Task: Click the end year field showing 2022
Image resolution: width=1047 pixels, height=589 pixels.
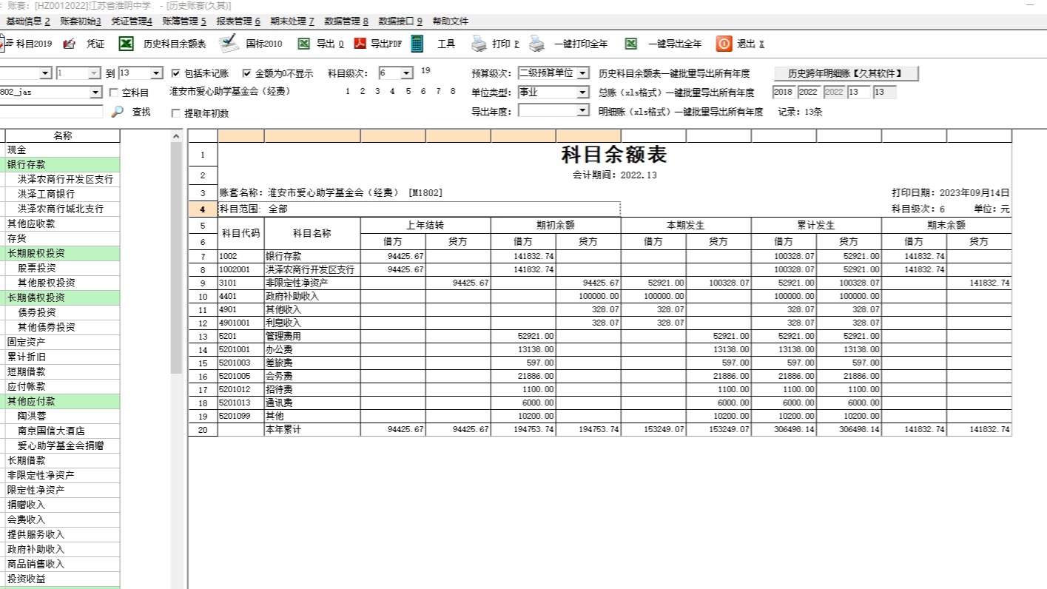Action: (x=809, y=92)
